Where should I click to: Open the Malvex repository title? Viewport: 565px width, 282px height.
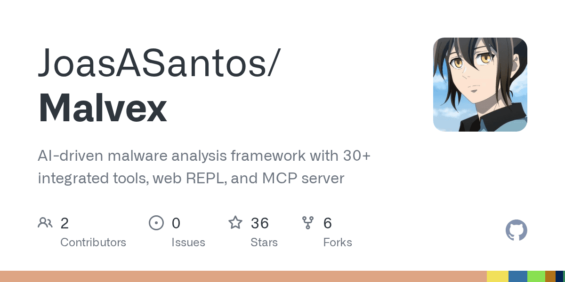coord(102,108)
